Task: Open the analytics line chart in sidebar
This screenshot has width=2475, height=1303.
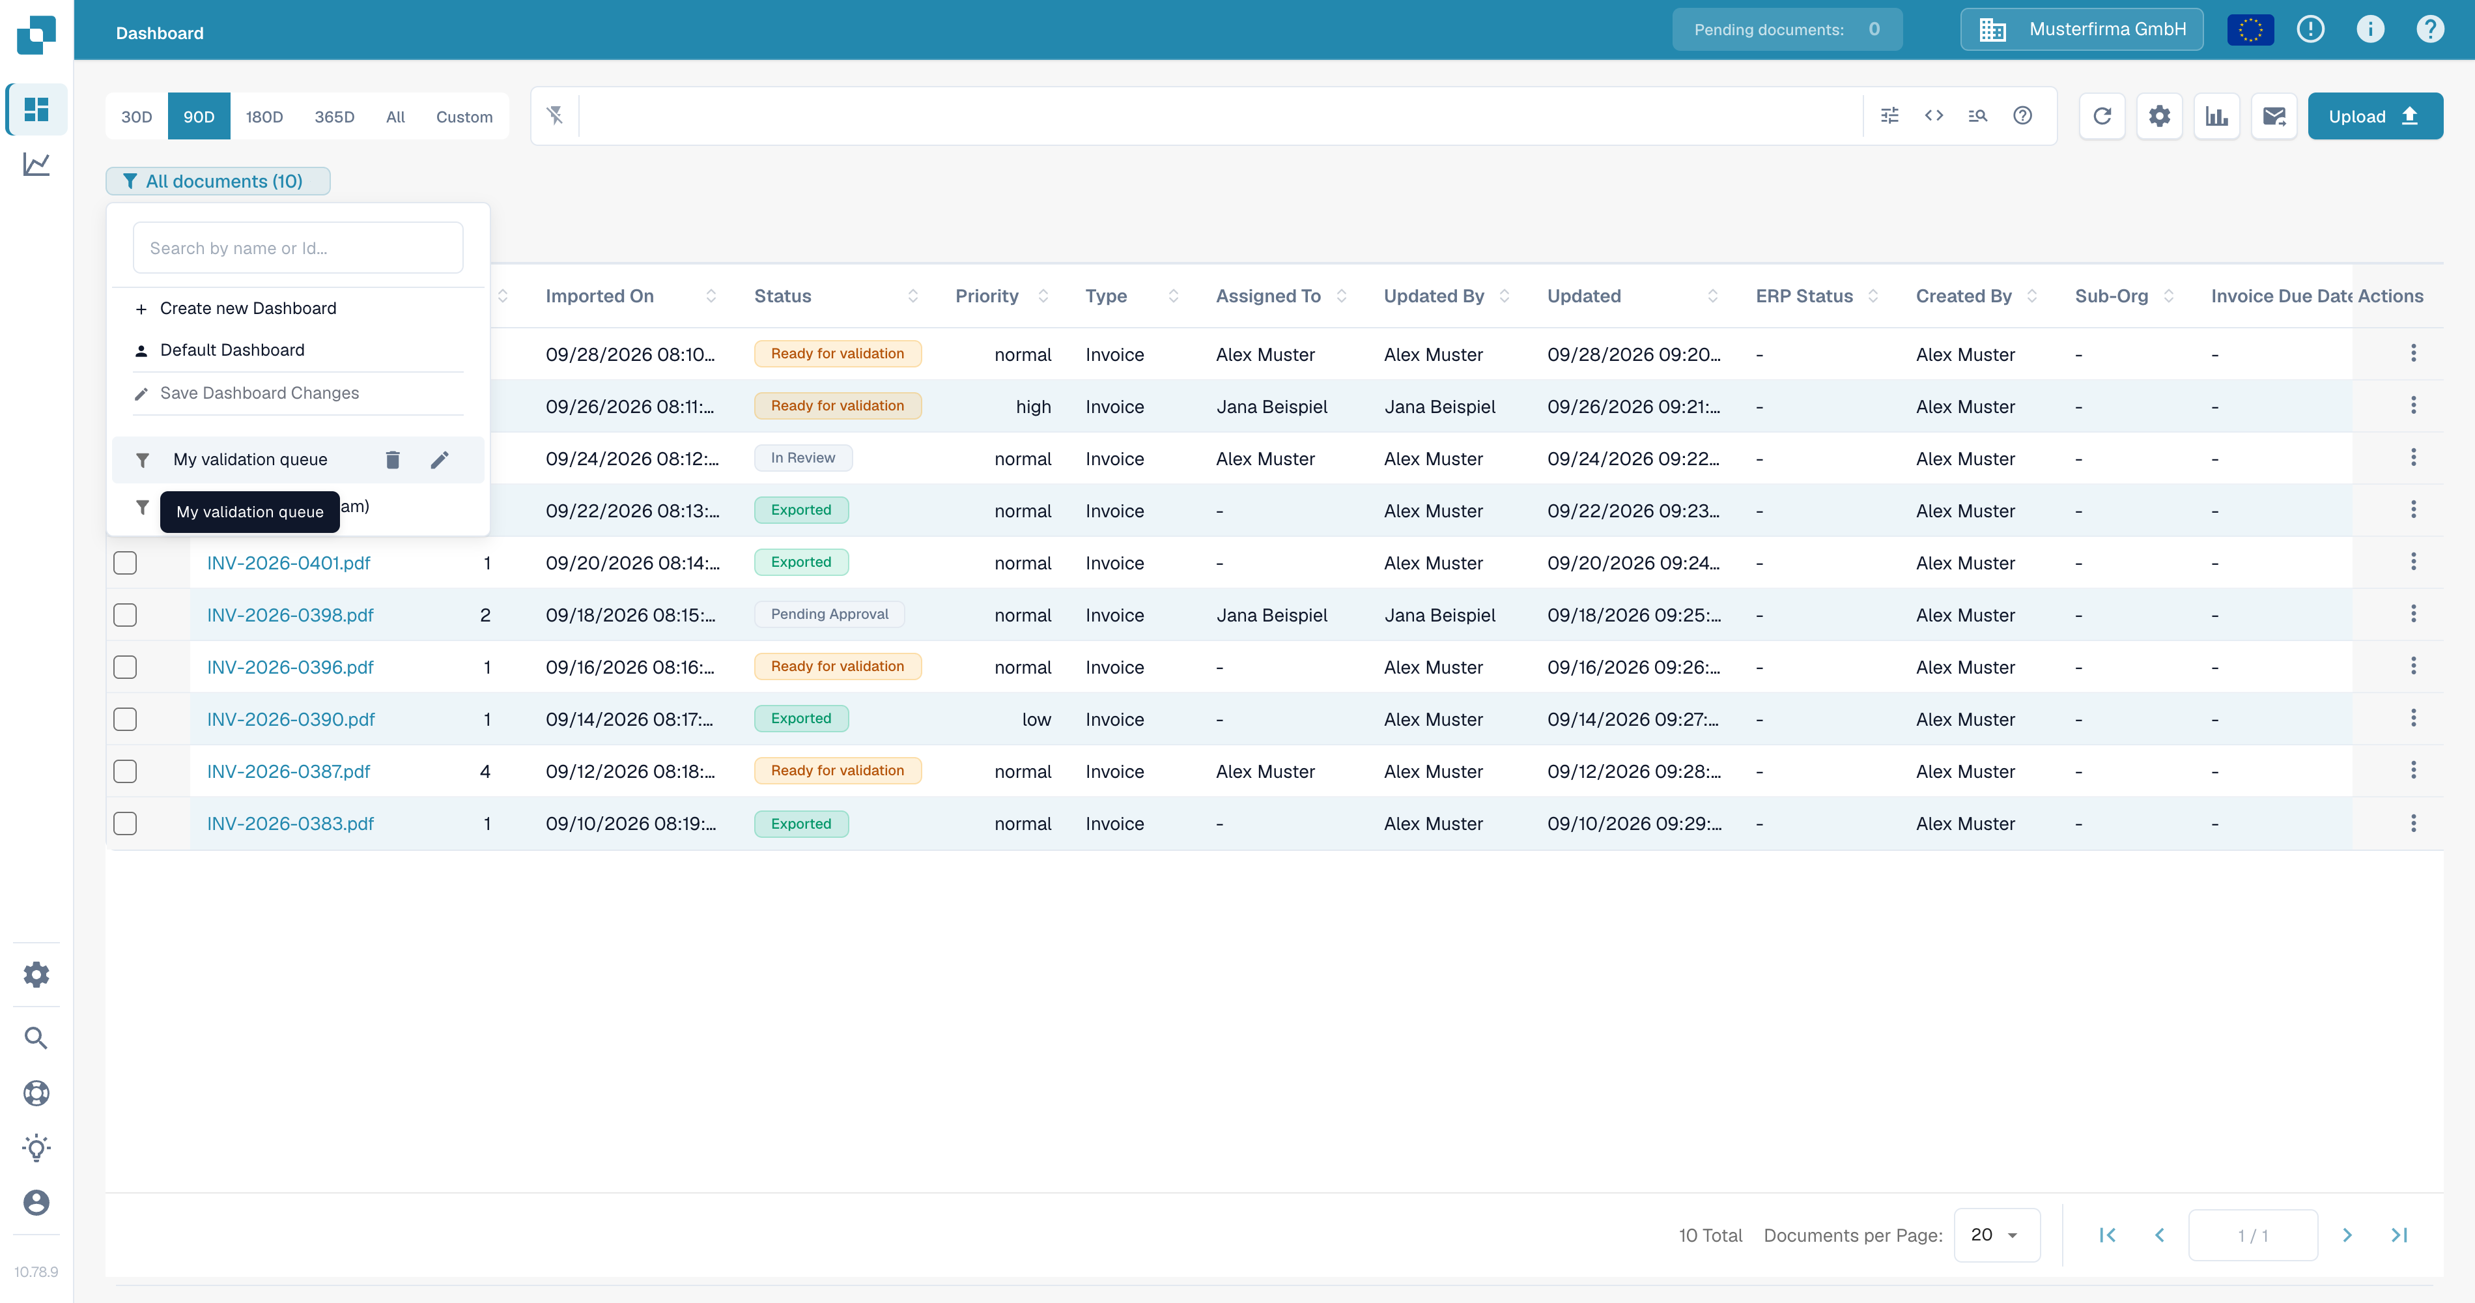Action: pos(36,164)
